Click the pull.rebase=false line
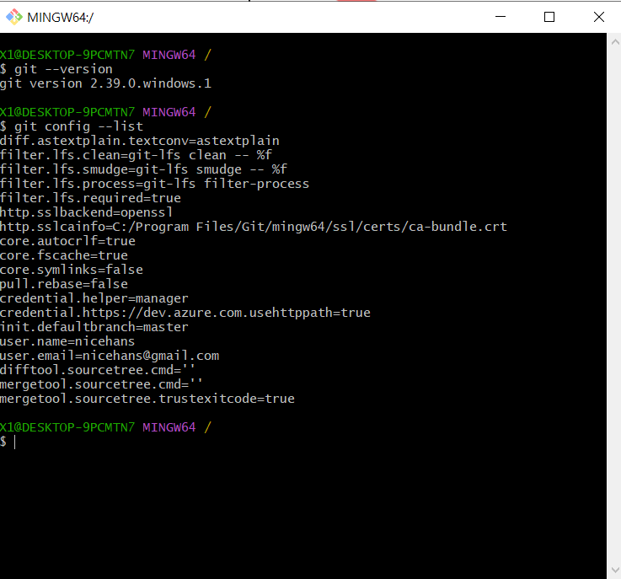621x579 pixels. tap(64, 284)
